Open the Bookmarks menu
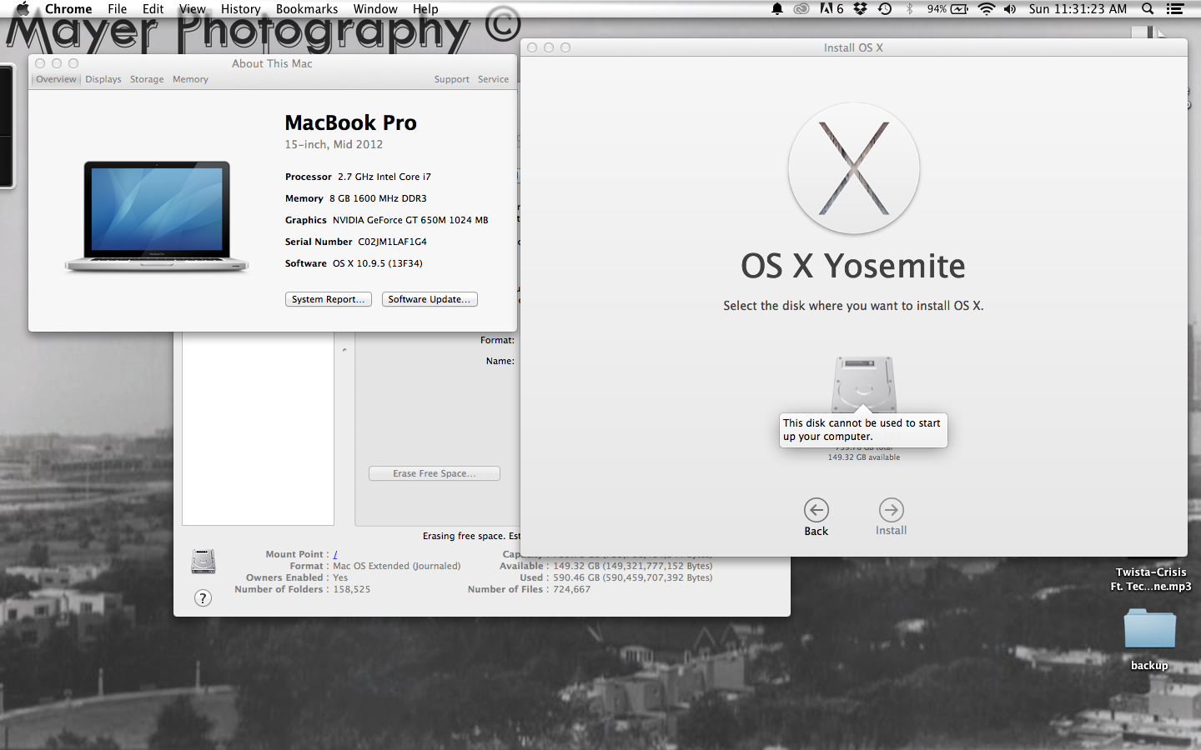Screen dimensions: 1201x750 307,9
